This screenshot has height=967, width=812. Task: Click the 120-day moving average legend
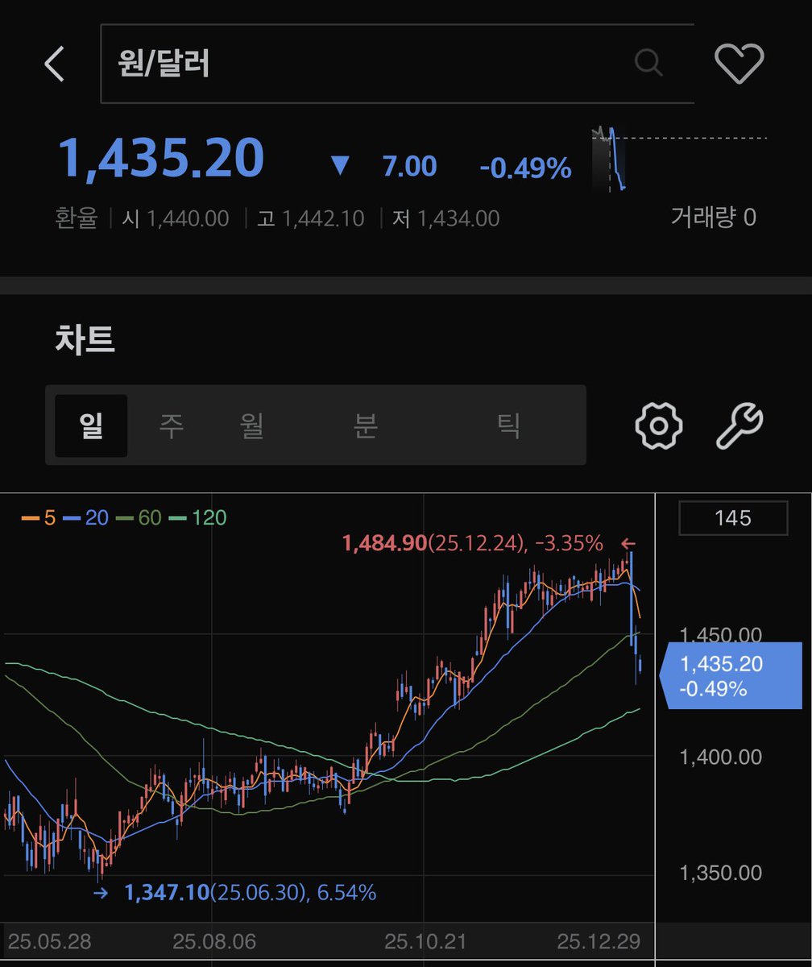pyautogui.click(x=198, y=517)
